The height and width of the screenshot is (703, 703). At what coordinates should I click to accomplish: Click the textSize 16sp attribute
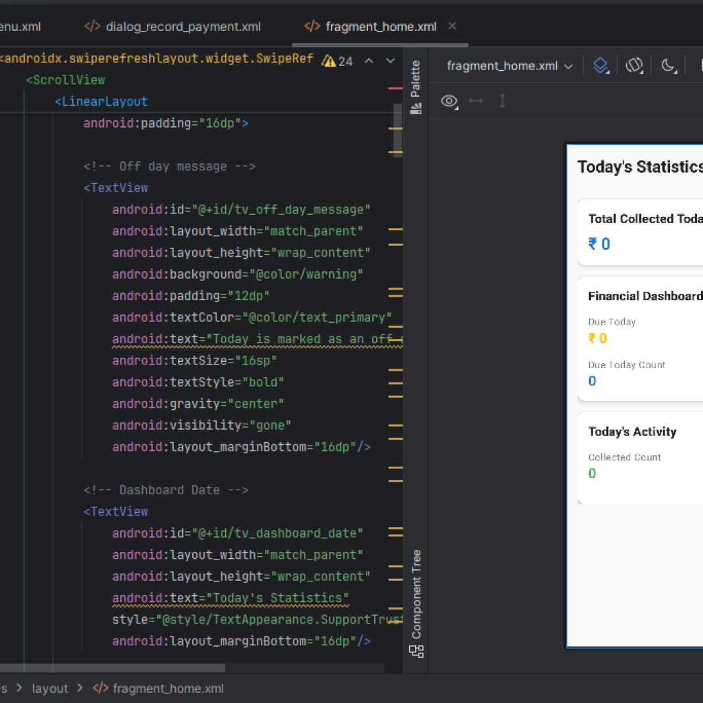coord(194,360)
